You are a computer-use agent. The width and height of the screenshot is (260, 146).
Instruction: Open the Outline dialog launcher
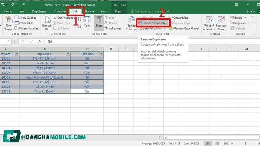(254, 34)
